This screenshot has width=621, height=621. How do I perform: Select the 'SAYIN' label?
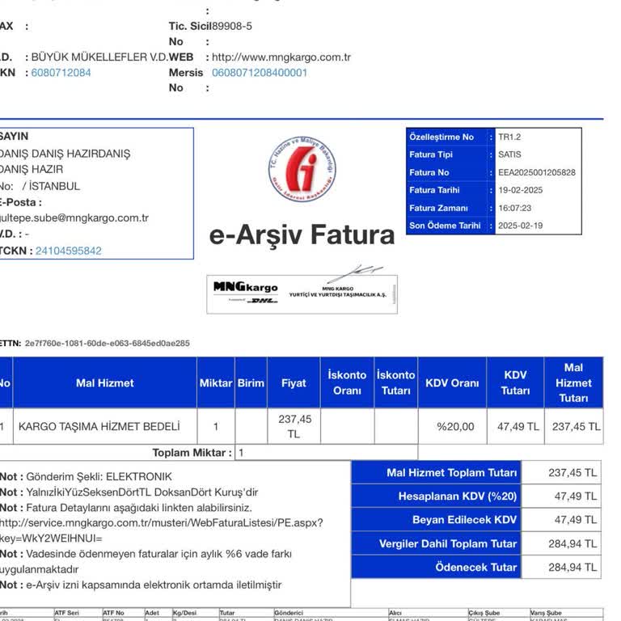coord(15,136)
